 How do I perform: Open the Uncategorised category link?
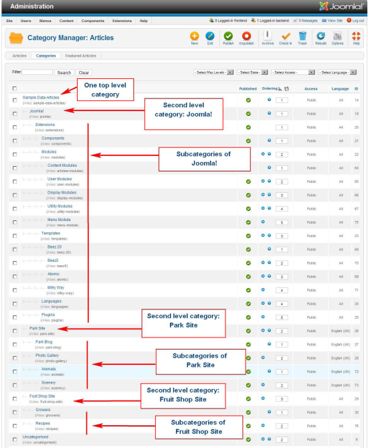click(35, 437)
